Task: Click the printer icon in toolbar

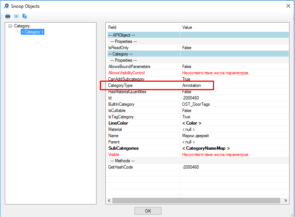Action: (x=8, y=16)
